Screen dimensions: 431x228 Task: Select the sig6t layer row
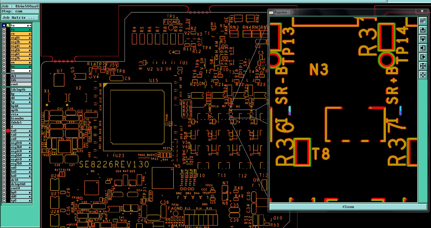(x=21, y=54)
